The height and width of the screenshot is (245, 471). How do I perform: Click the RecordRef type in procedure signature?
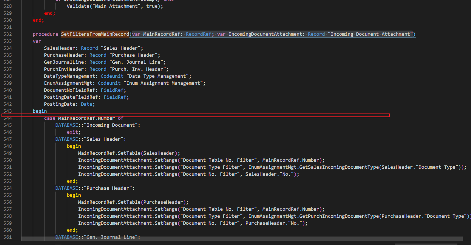pos(198,34)
